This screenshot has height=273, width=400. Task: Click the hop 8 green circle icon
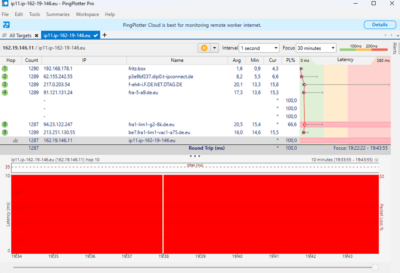(x=5, y=124)
